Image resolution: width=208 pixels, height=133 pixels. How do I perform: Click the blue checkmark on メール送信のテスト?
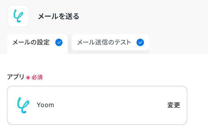(x=140, y=43)
